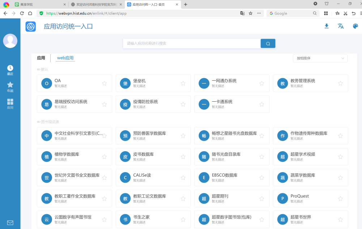The image size is (362, 229).
Task: Toggle the favorite star for ProQuest
Action: coord(340,199)
